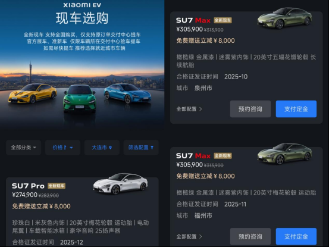Click the blue car in the banner

pyautogui.click(x=127, y=93)
